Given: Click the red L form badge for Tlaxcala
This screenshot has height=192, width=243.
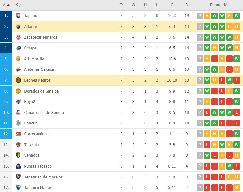Looking at the screenshot, I should point(207,145).
